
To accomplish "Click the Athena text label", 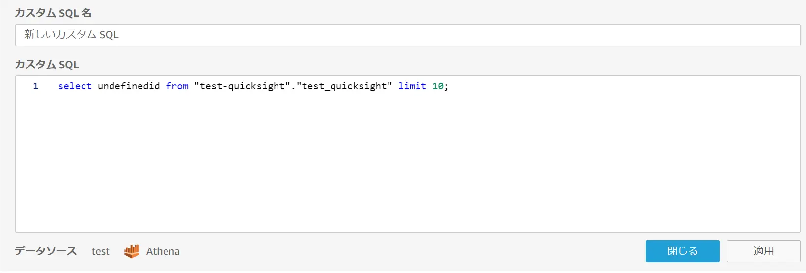I will coord(163,251).
